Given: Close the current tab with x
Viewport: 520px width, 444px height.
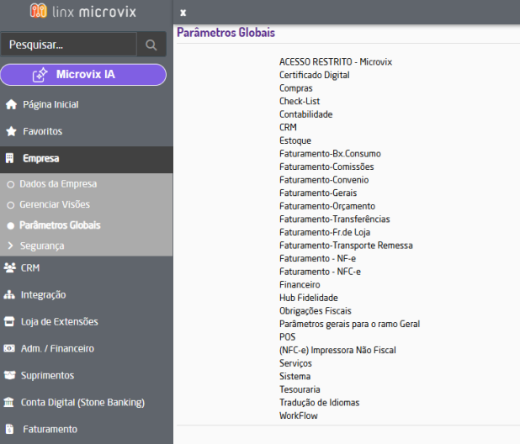Looking at the screenshot, I should click(x=183, y=13).
